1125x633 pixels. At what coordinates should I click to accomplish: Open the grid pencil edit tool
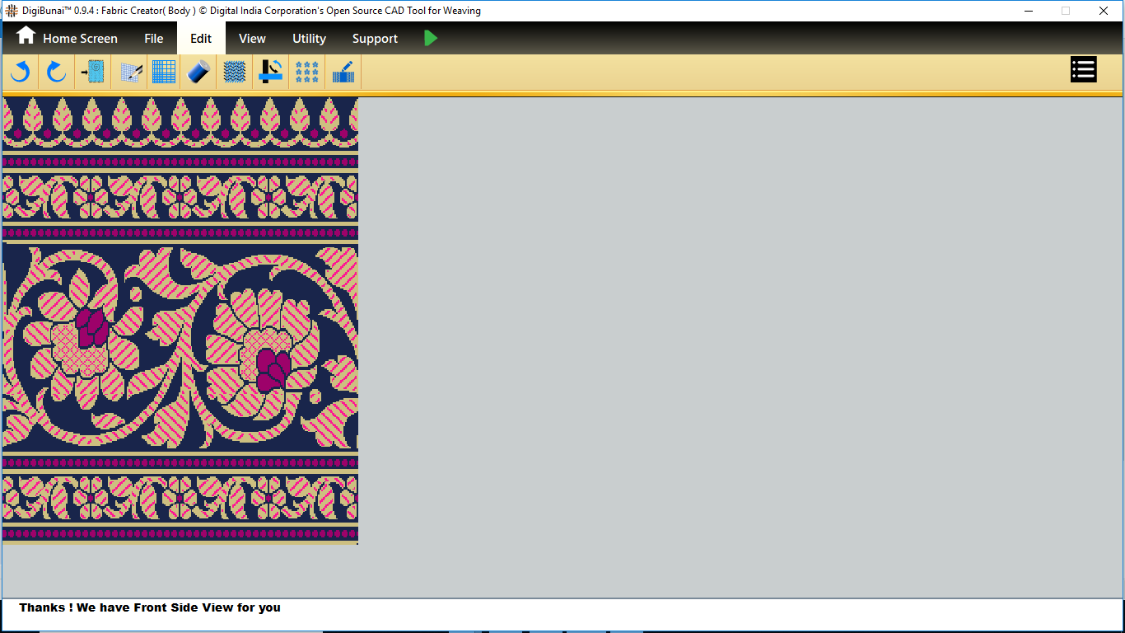[130, 72]
